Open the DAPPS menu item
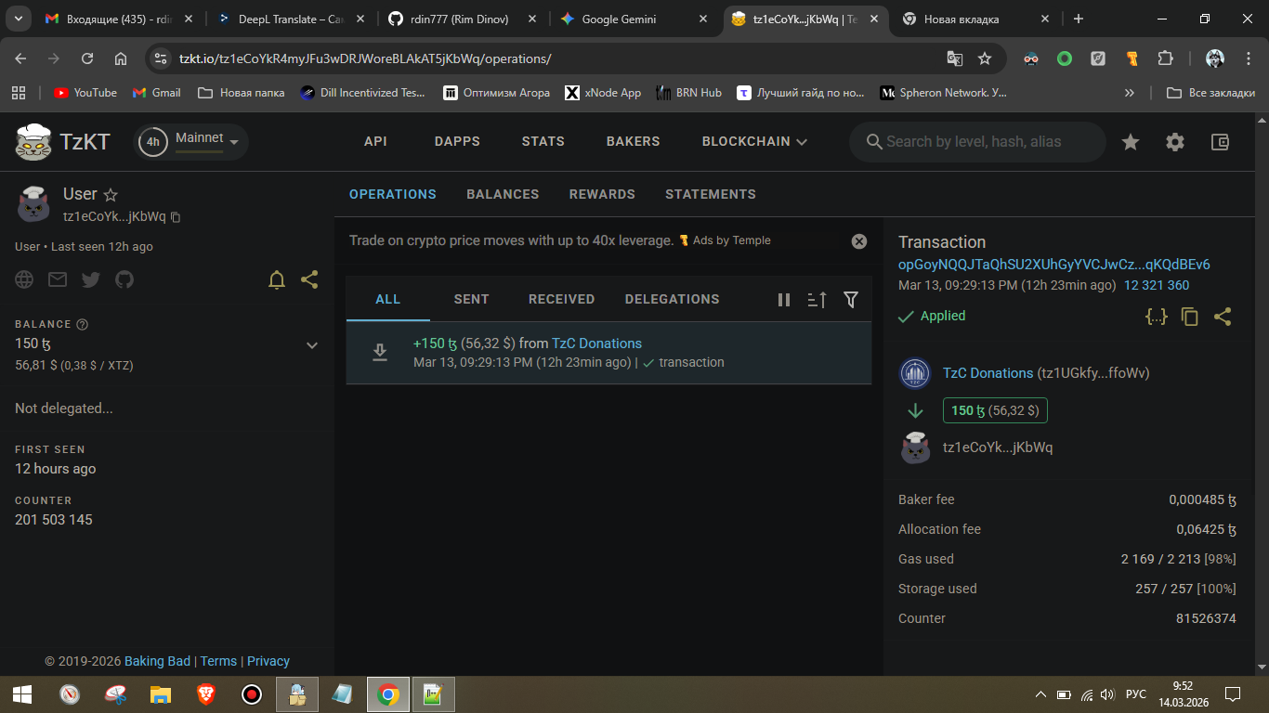 click(457, 141)
